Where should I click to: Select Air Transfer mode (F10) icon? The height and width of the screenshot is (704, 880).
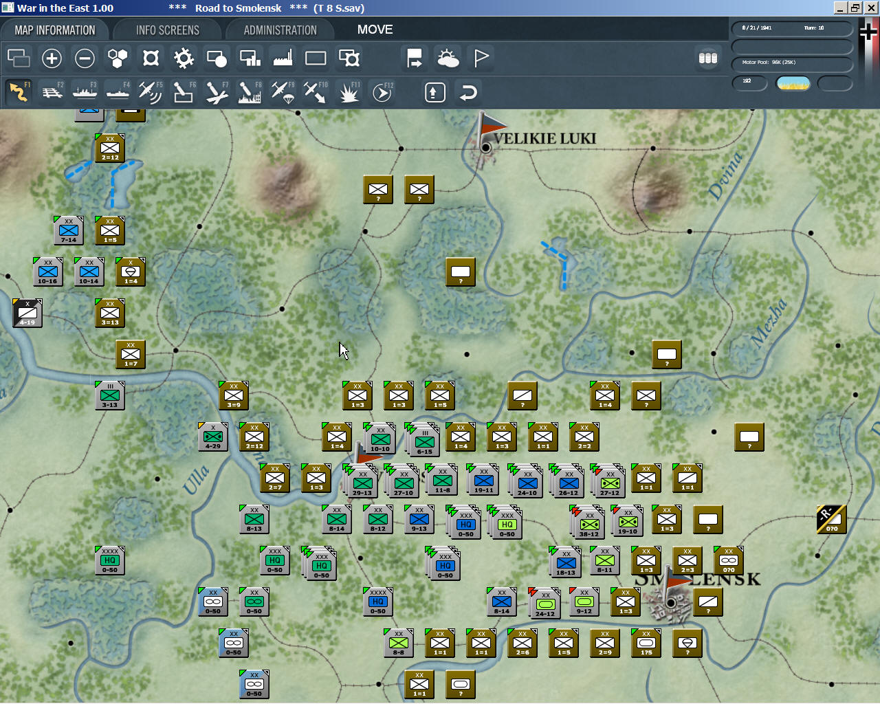[x=316, y=92]
